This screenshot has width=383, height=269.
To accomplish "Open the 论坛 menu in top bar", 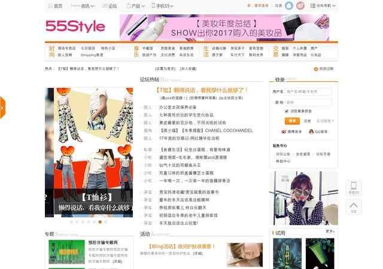I will point(110,6).
